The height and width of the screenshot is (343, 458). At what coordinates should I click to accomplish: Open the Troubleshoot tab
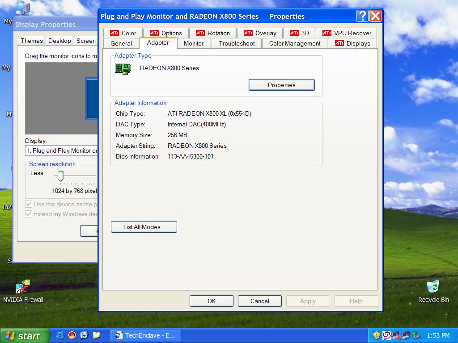click(x=237, y=43)
